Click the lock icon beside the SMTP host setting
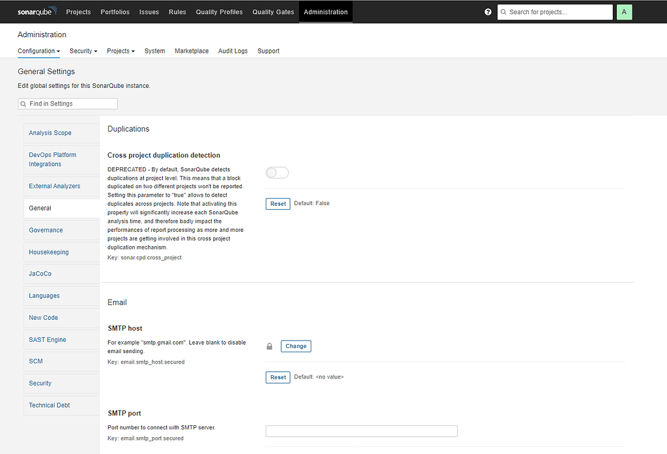Screen dimensions: 667x454 pos(269,346)
